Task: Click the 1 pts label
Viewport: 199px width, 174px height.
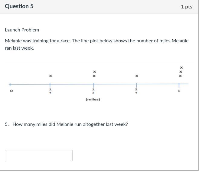Action: pos(186,7)
